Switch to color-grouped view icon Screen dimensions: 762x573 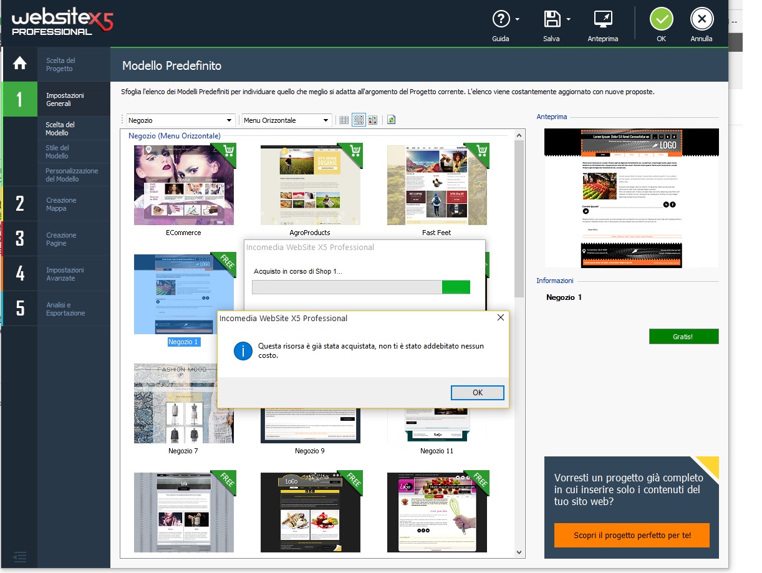(x=372, y=120)
